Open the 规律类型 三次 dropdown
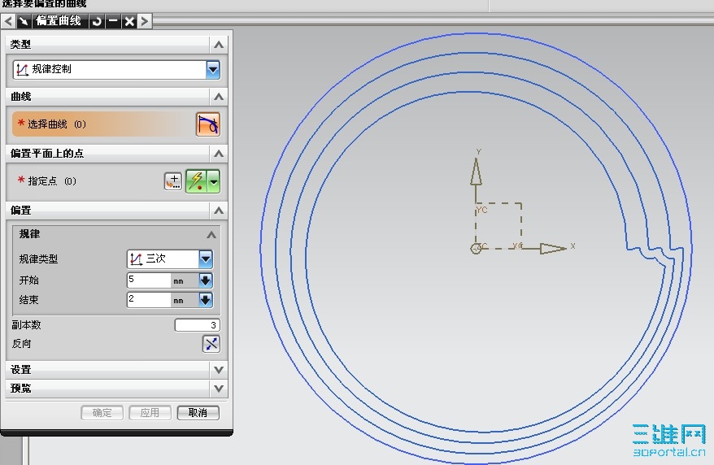This screenshot has width=714, height=465. point(206,259)
